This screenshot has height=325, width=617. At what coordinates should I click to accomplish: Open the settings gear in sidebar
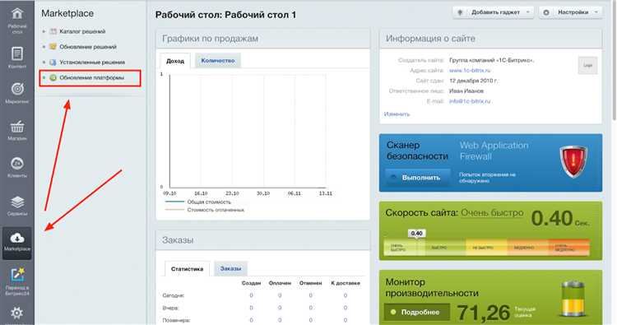17,313
